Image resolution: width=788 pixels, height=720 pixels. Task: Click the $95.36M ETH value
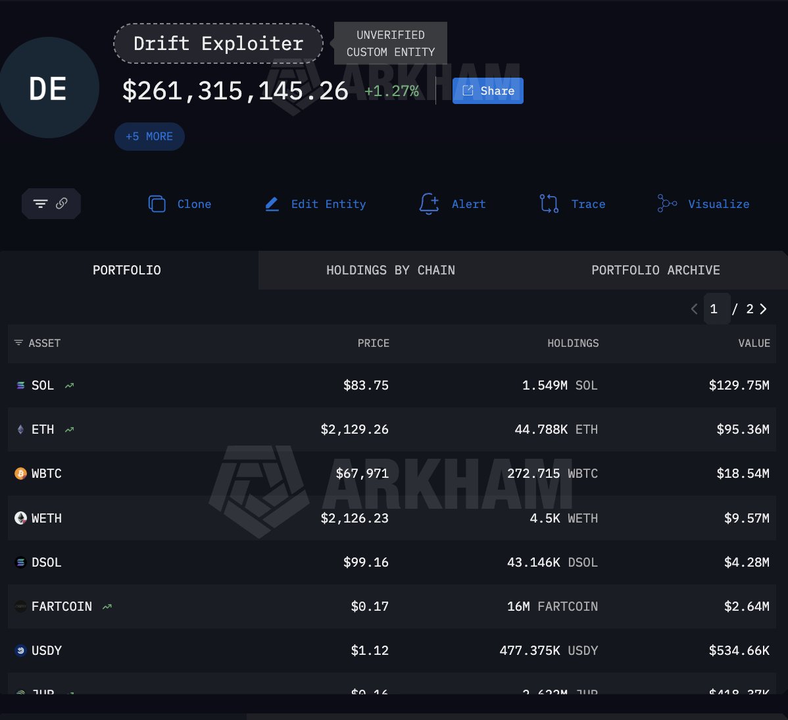743,429
